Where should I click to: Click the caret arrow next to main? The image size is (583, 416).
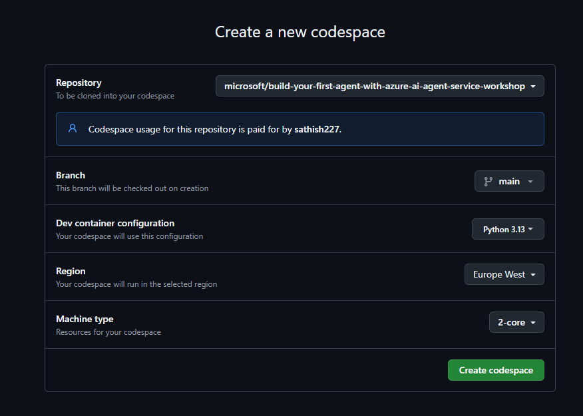(x=530, y=182)
